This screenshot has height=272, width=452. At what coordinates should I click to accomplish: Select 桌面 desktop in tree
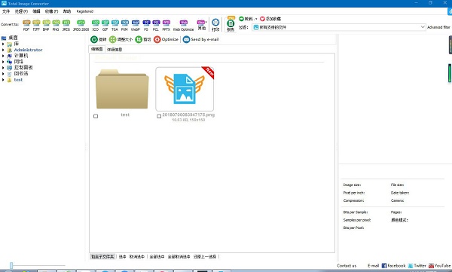pyautogui.click(x=13, y=38)
